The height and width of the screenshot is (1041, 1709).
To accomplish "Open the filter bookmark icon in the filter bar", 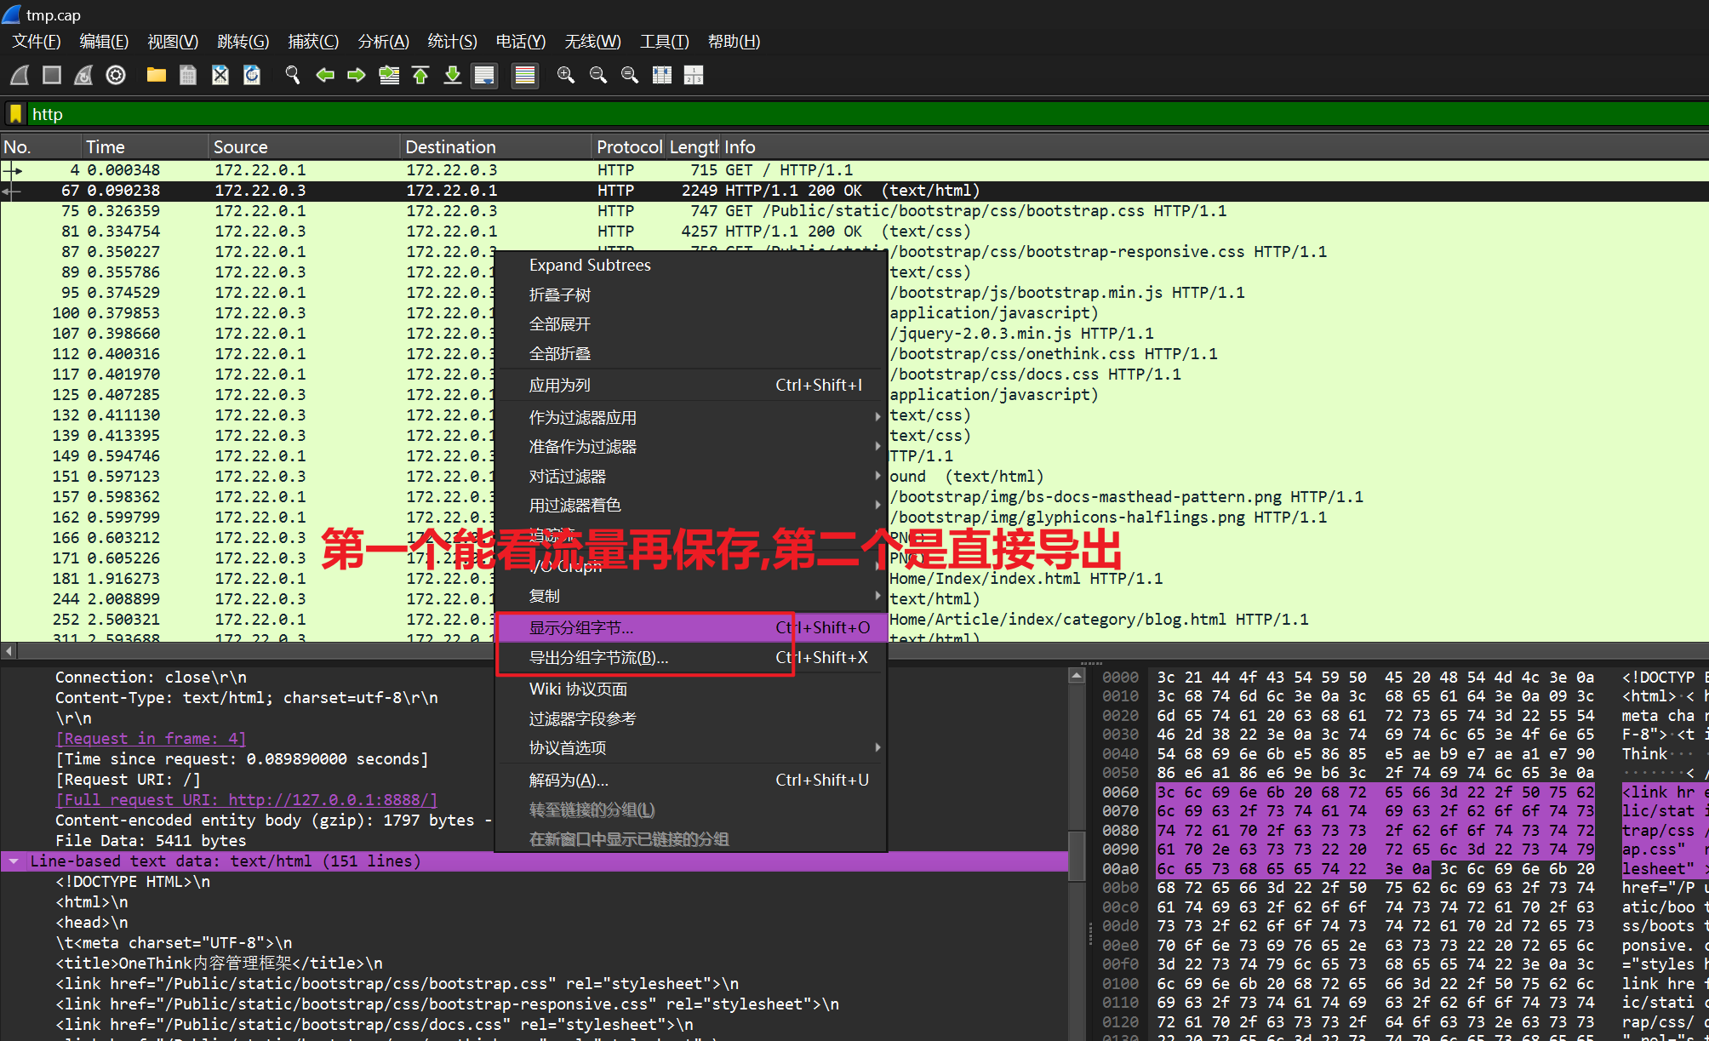I will (x=15, y=113).
